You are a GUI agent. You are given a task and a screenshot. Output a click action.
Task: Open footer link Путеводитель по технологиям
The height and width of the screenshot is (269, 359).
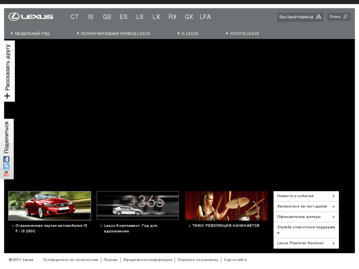(x=71, y=260)
